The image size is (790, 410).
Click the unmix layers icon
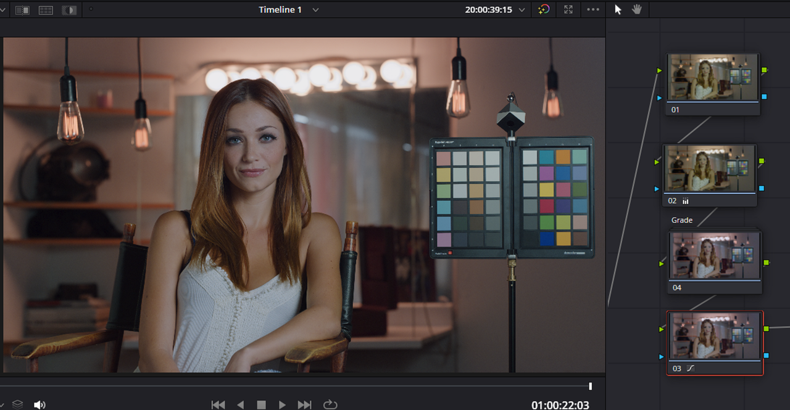click(x=18, y=404)
